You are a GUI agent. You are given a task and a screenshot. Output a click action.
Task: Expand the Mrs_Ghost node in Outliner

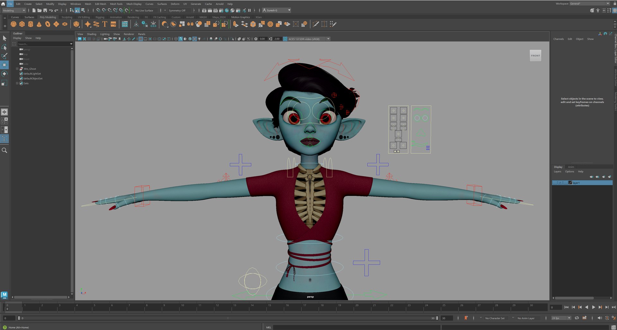pos(17,69)
